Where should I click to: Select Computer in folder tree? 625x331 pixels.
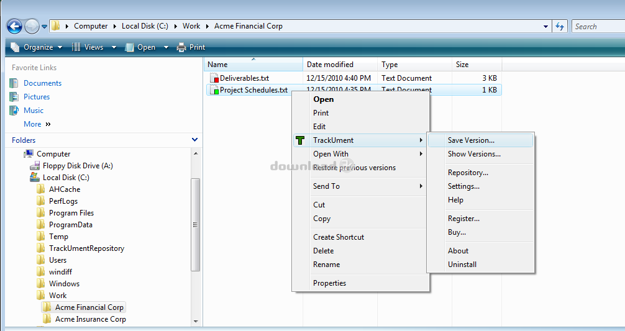(53, 154)
